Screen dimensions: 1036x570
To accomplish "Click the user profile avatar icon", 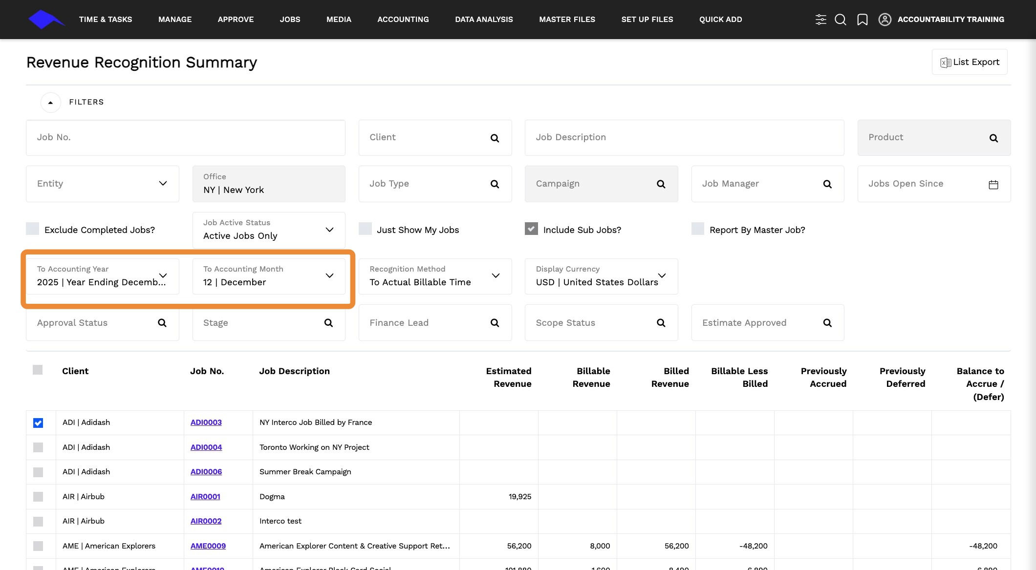I will [x=885, y=20].
